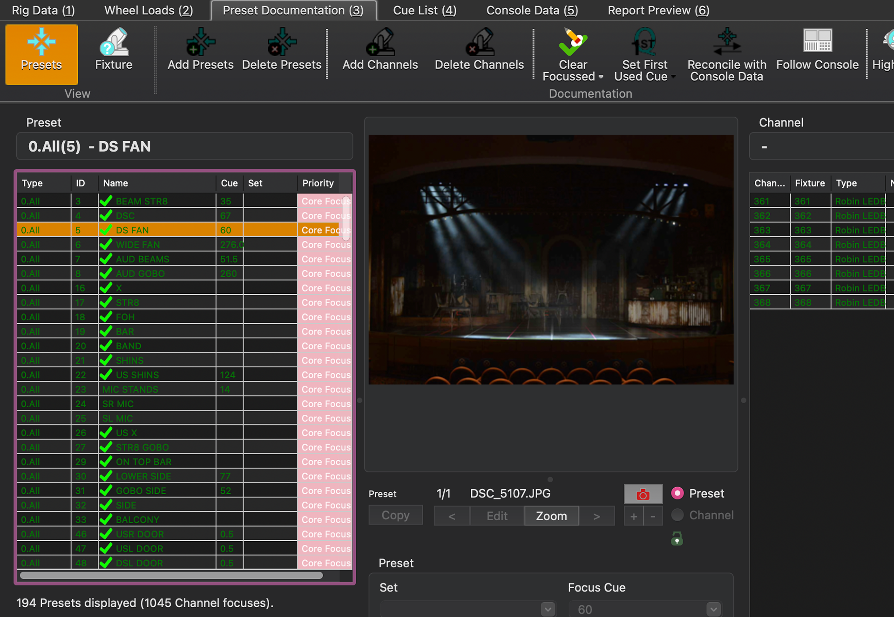
Task: Open the Set First Used Cue dropdown arrow
Action: pyautogui.click(x=673, y=77)
